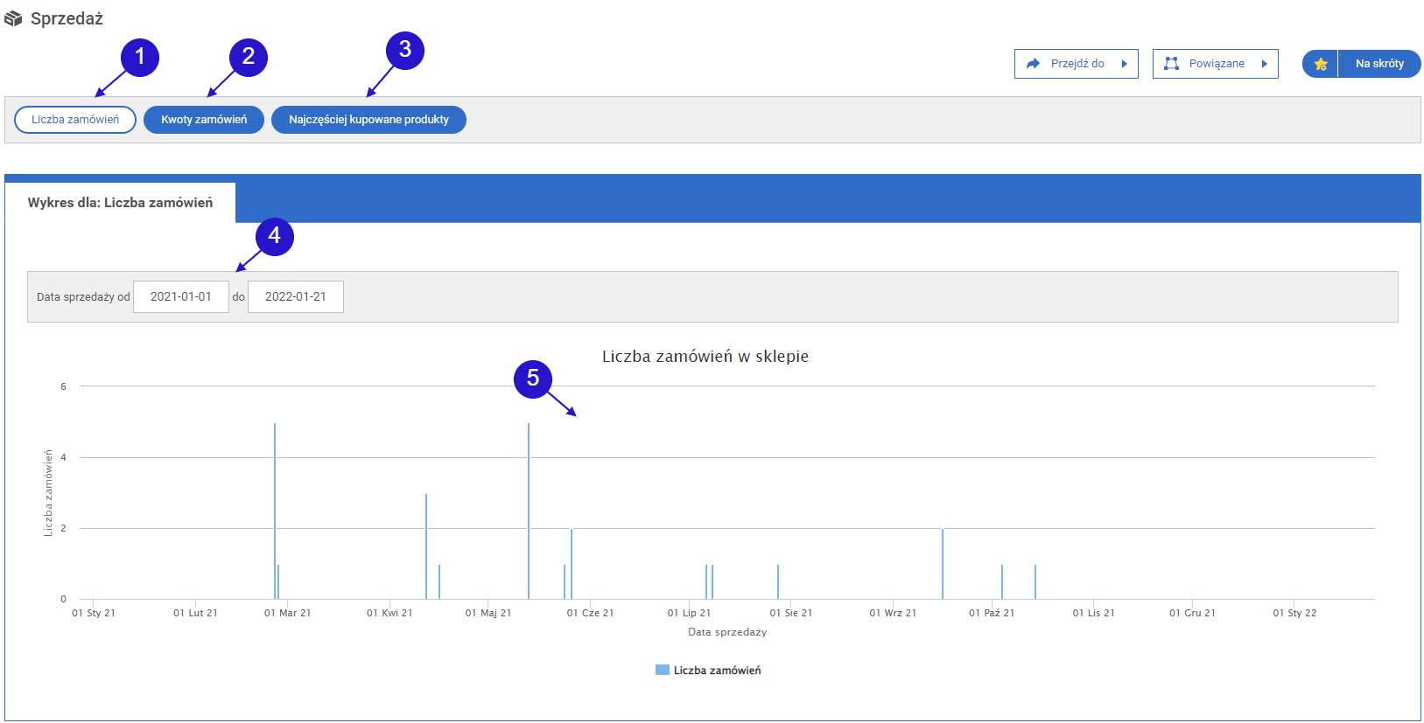Switch to the Kwoty zamówień chart

tap(204, 120)
